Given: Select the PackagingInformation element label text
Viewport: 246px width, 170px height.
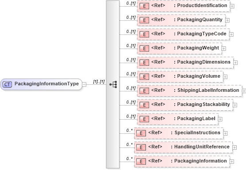Looking at the screenshot, I should [x=200, y=161].
